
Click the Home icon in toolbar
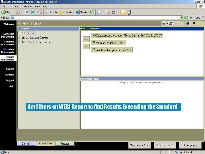pyautogui.click(x=40, y=12)
